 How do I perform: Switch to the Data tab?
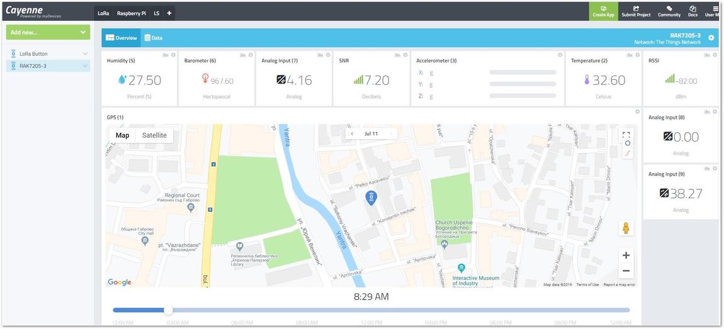pyautogui.click(x=153, y=38)
